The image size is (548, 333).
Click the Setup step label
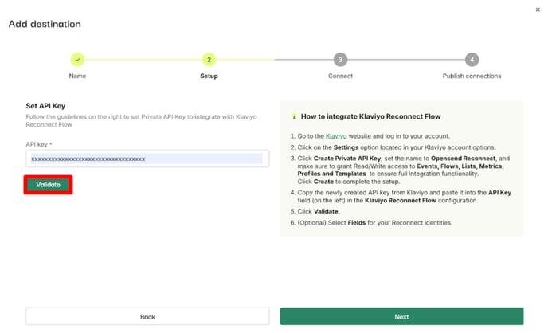coord(209,76)
